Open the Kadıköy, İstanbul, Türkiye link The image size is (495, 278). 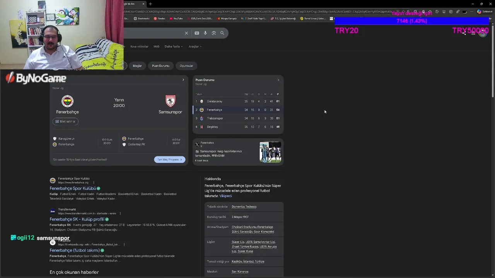pyautogui.click(x=248, y=261)
